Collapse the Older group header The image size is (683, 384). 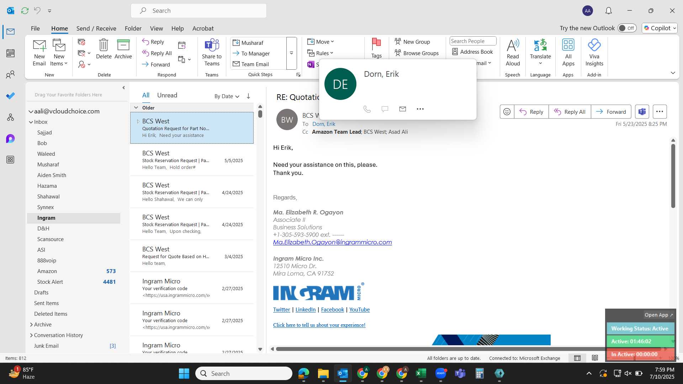point(136,108)
